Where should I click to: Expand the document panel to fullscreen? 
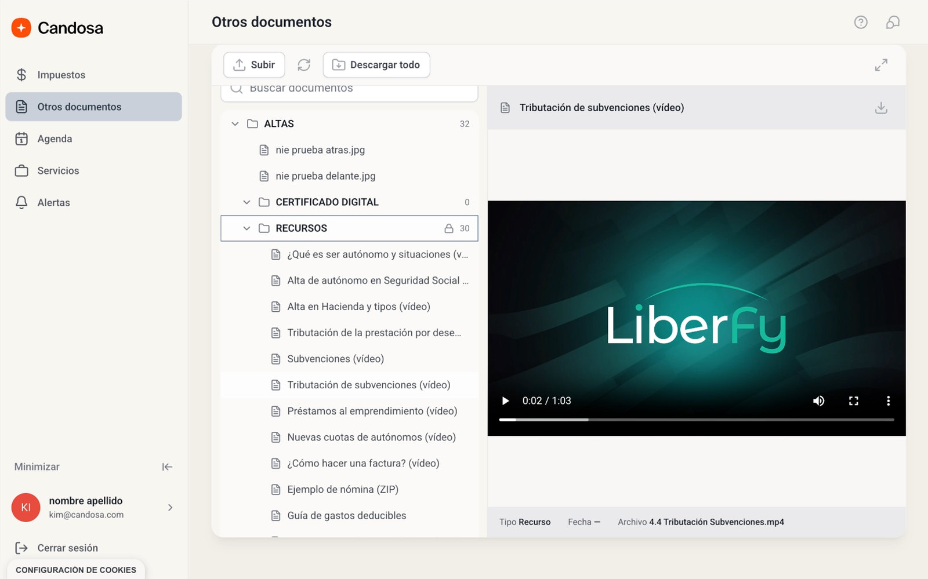click(x=881, y=65)
